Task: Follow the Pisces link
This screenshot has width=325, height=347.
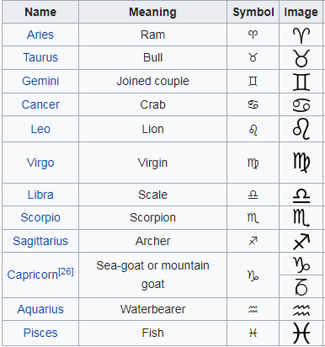Action: (x=40, y=333)
